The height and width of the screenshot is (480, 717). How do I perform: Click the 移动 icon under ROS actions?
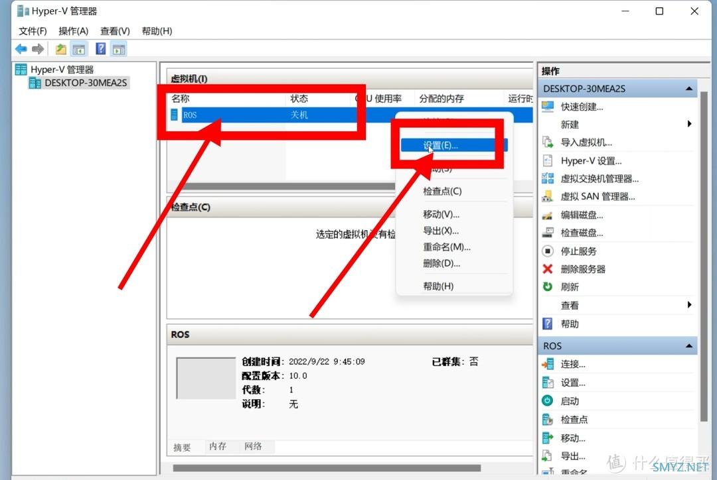coord(547,438)
